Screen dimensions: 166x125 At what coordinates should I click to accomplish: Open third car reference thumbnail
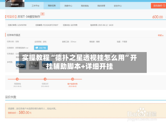[47, 65]
